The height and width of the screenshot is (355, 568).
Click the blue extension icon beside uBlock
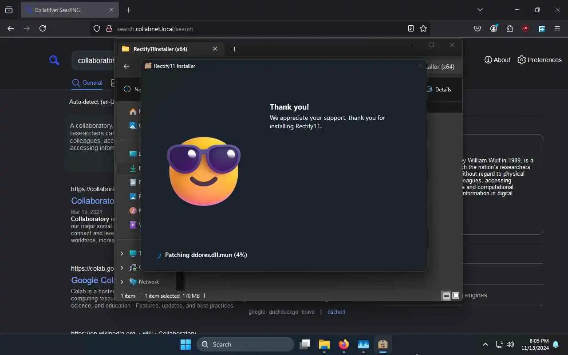point(542,28)
